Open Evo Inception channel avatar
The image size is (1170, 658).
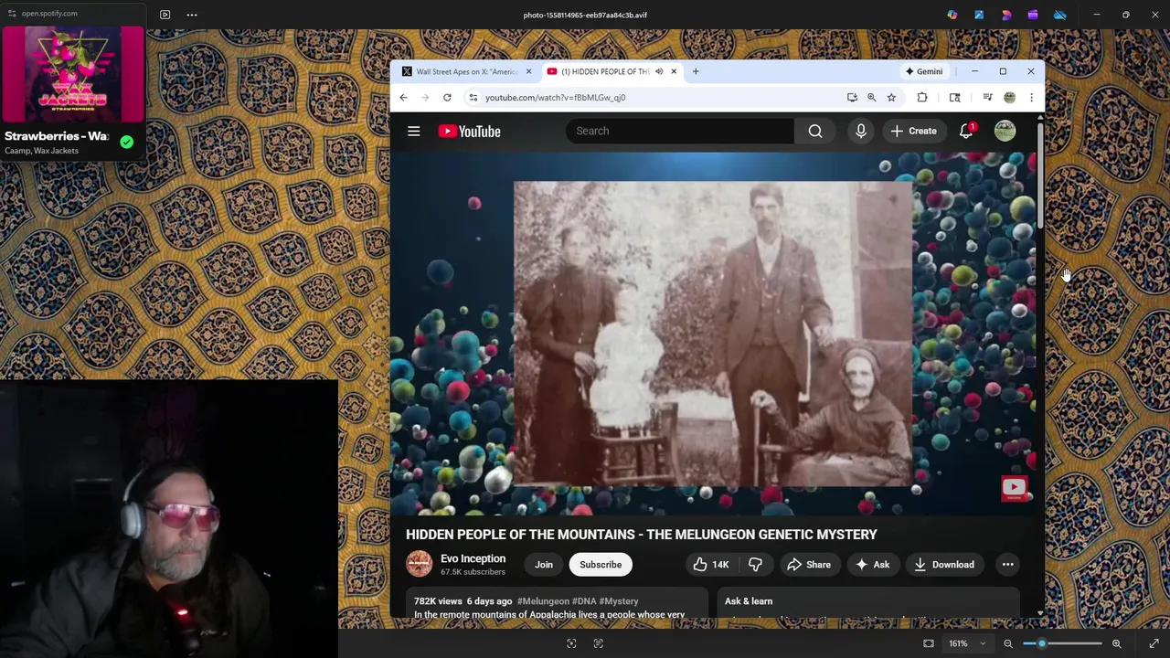click(x=420, y=564)
